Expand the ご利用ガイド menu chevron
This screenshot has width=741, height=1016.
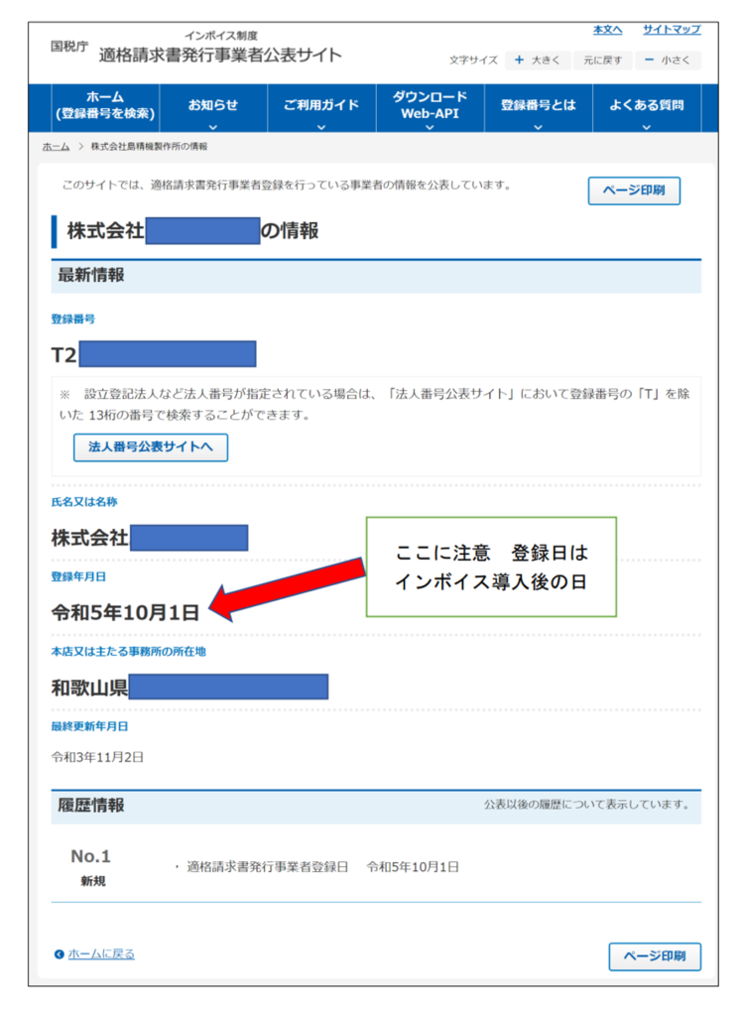[x=321, y=126]
